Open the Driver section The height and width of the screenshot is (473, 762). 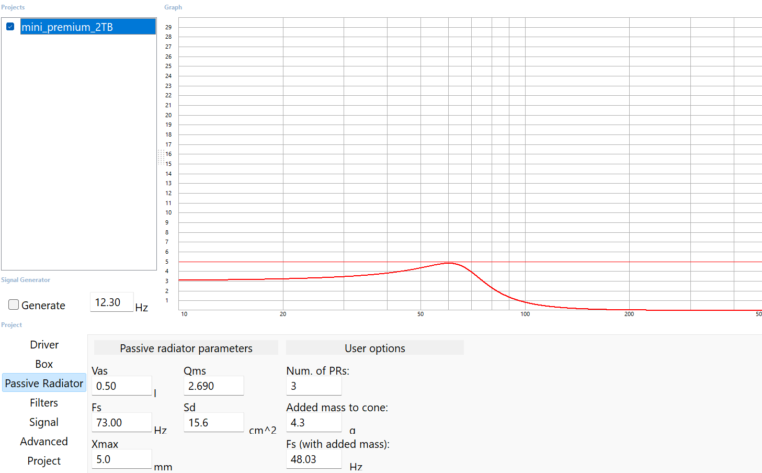(x=44, y=345)
